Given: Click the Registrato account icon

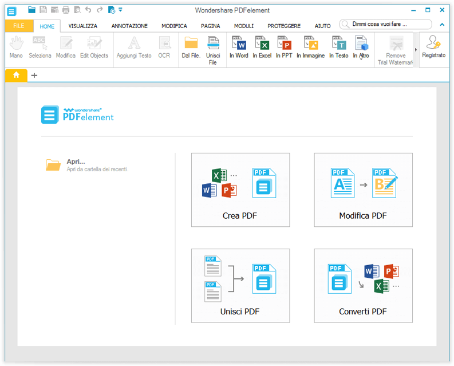Looking at the screenshot, I should (x=433, y=47).
